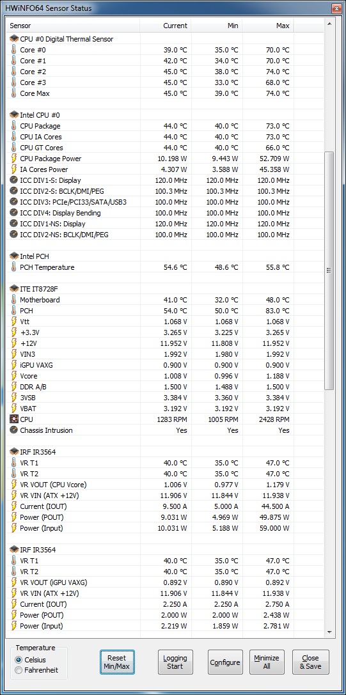Click the lightning icon next to iGPU VAXG
346x695 pixels.
pyautogui.click(x=14, y=365)
